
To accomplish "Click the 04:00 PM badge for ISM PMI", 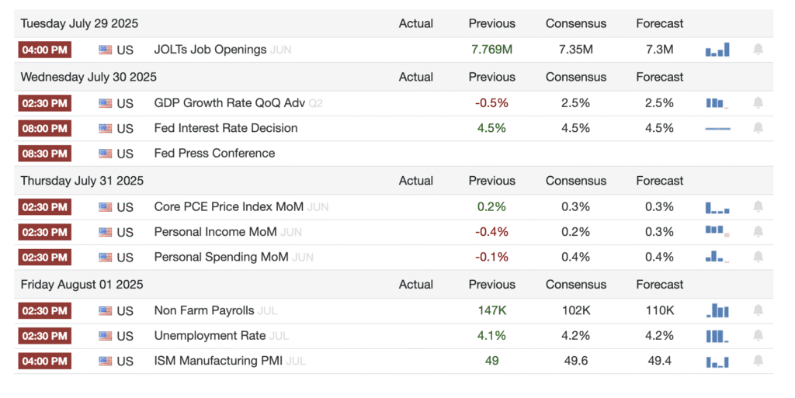I will pos(44,362).
